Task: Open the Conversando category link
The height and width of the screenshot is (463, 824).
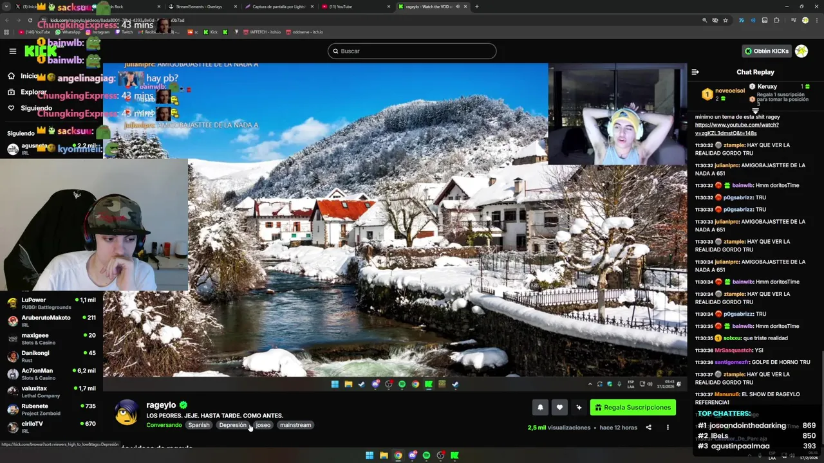Action: tap(164, 425)
